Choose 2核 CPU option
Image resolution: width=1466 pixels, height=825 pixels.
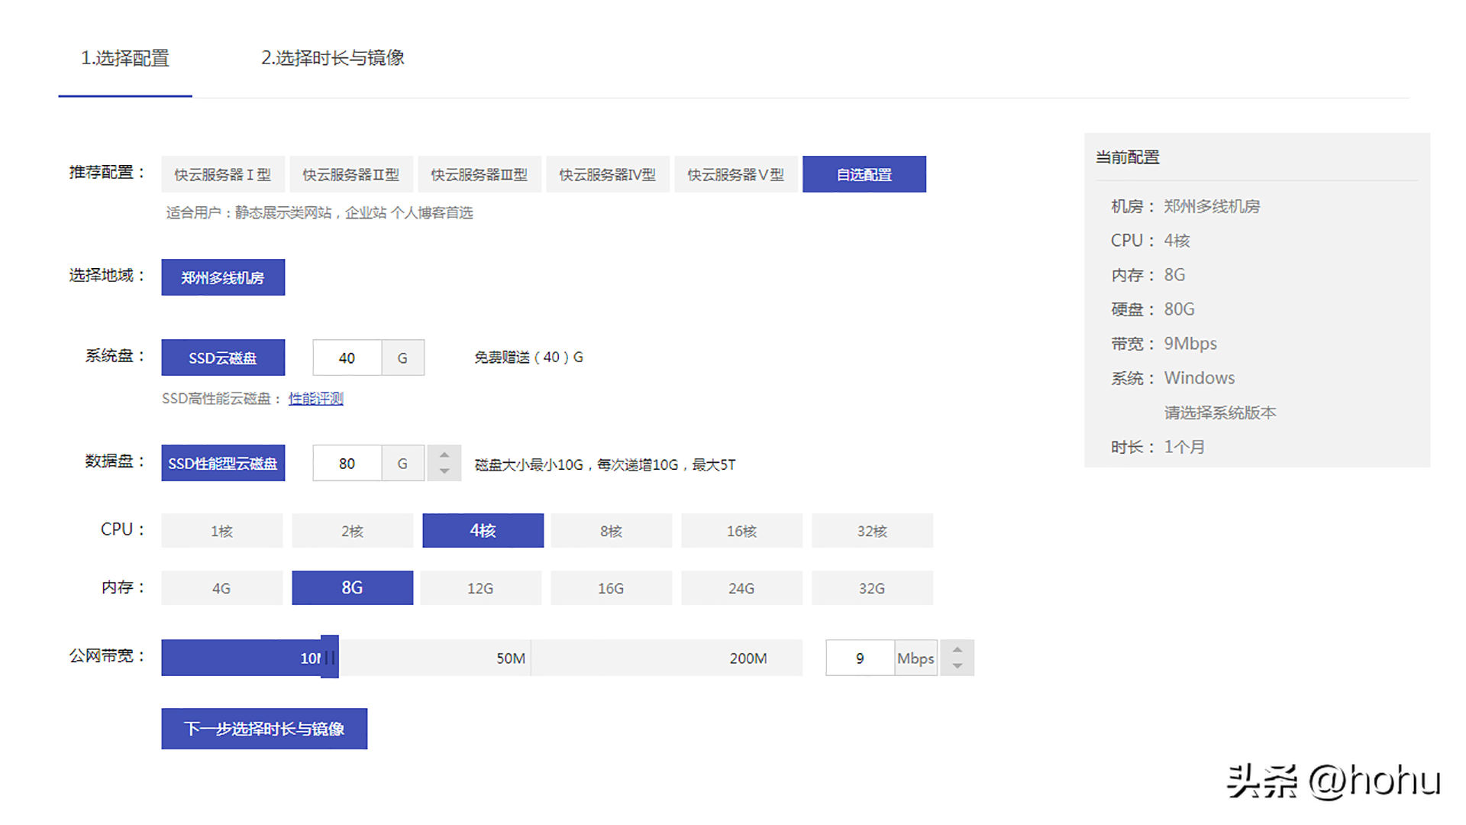point(353,531)
